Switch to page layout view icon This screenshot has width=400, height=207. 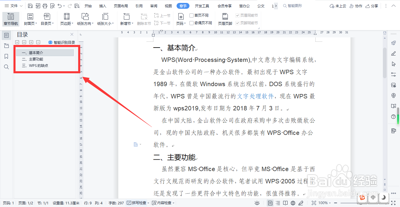pyautogui.click(x=270, y=203)
